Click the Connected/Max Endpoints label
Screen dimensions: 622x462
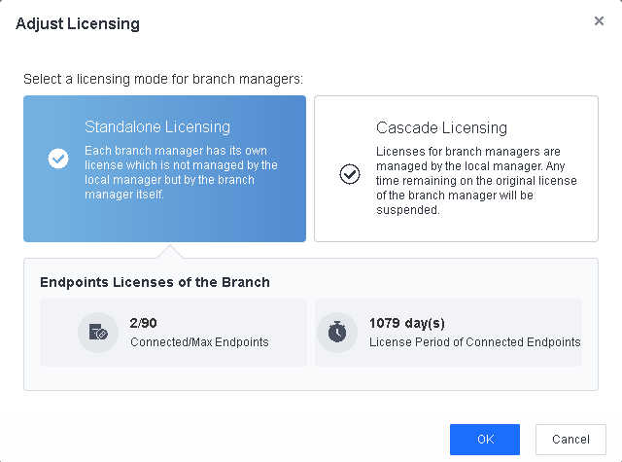[199, 342]
